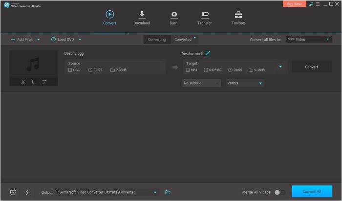This screenshot has height=201, width=342.
Task: Open the Vorbis audio track dropdown
Action: 245,83
